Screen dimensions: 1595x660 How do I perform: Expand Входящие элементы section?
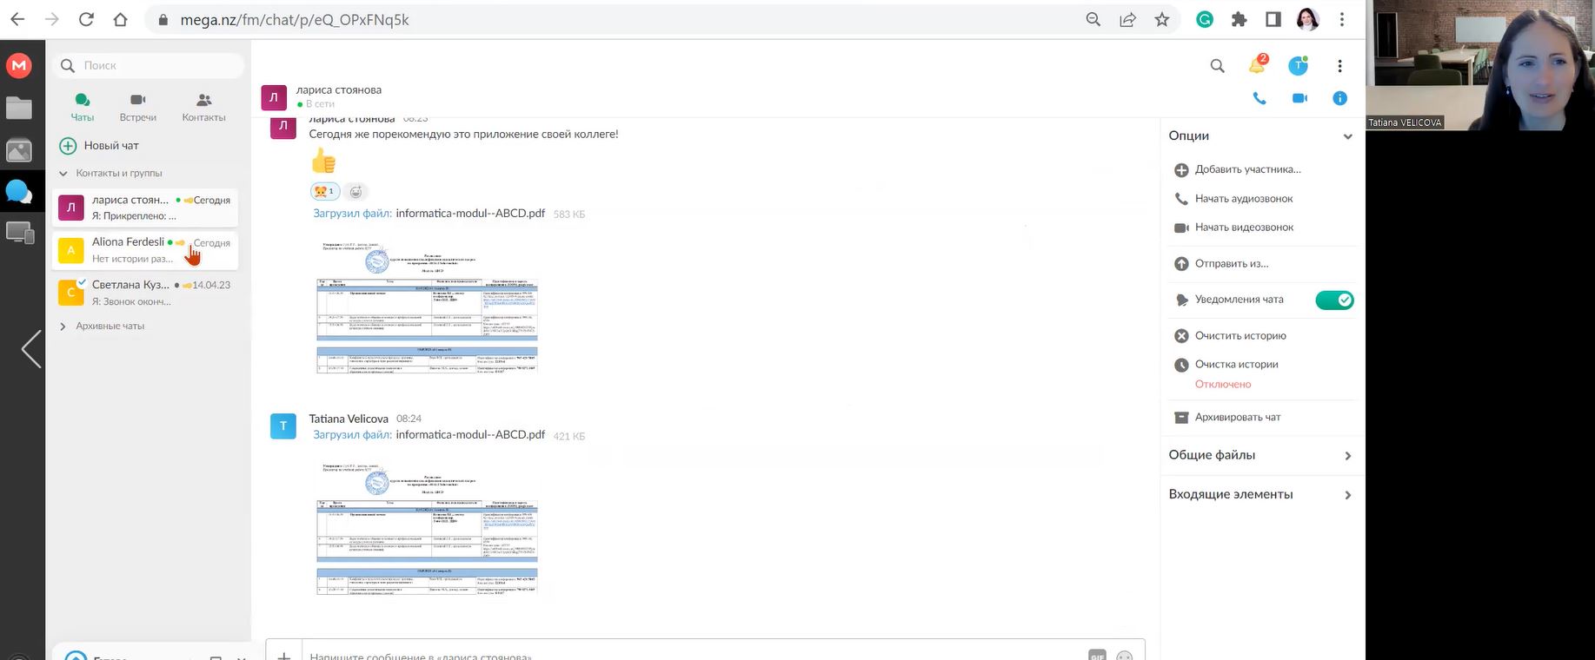click(1347, 495)
